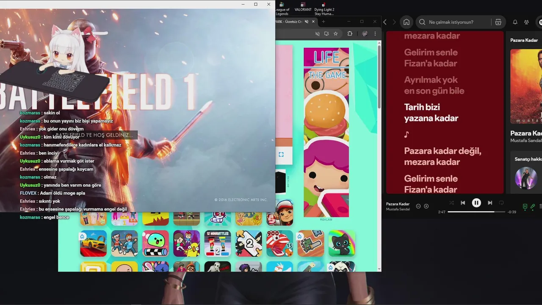Viewport: 542px width, 305px height.
Task: Open the Subway Surfers game tile
Action: [x=280, y=212]
